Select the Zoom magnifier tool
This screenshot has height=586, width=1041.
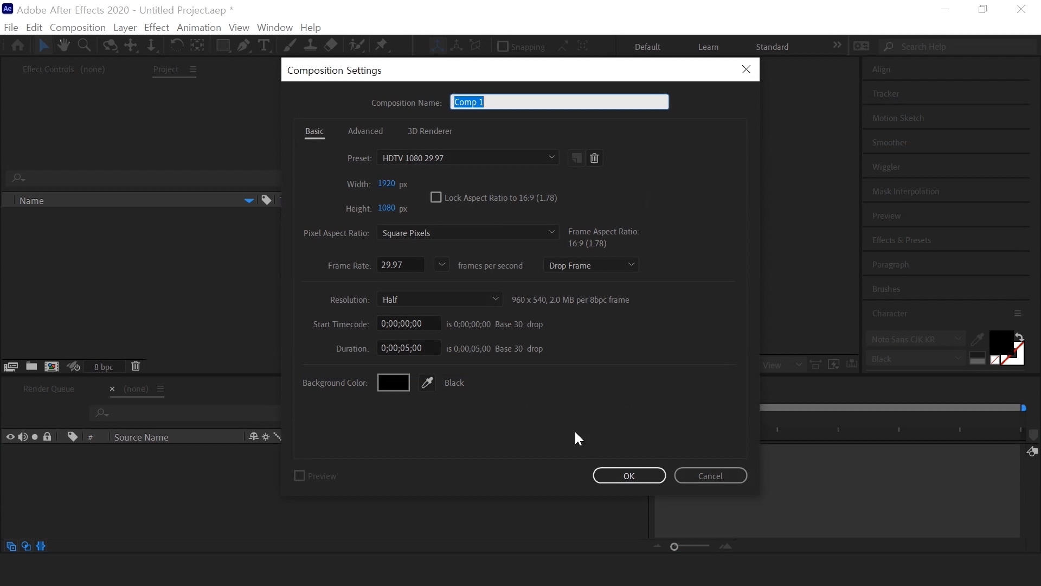click(x=84, y=46)
